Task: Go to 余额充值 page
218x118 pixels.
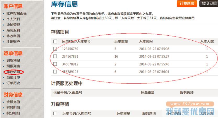Action: click(13, 102)
